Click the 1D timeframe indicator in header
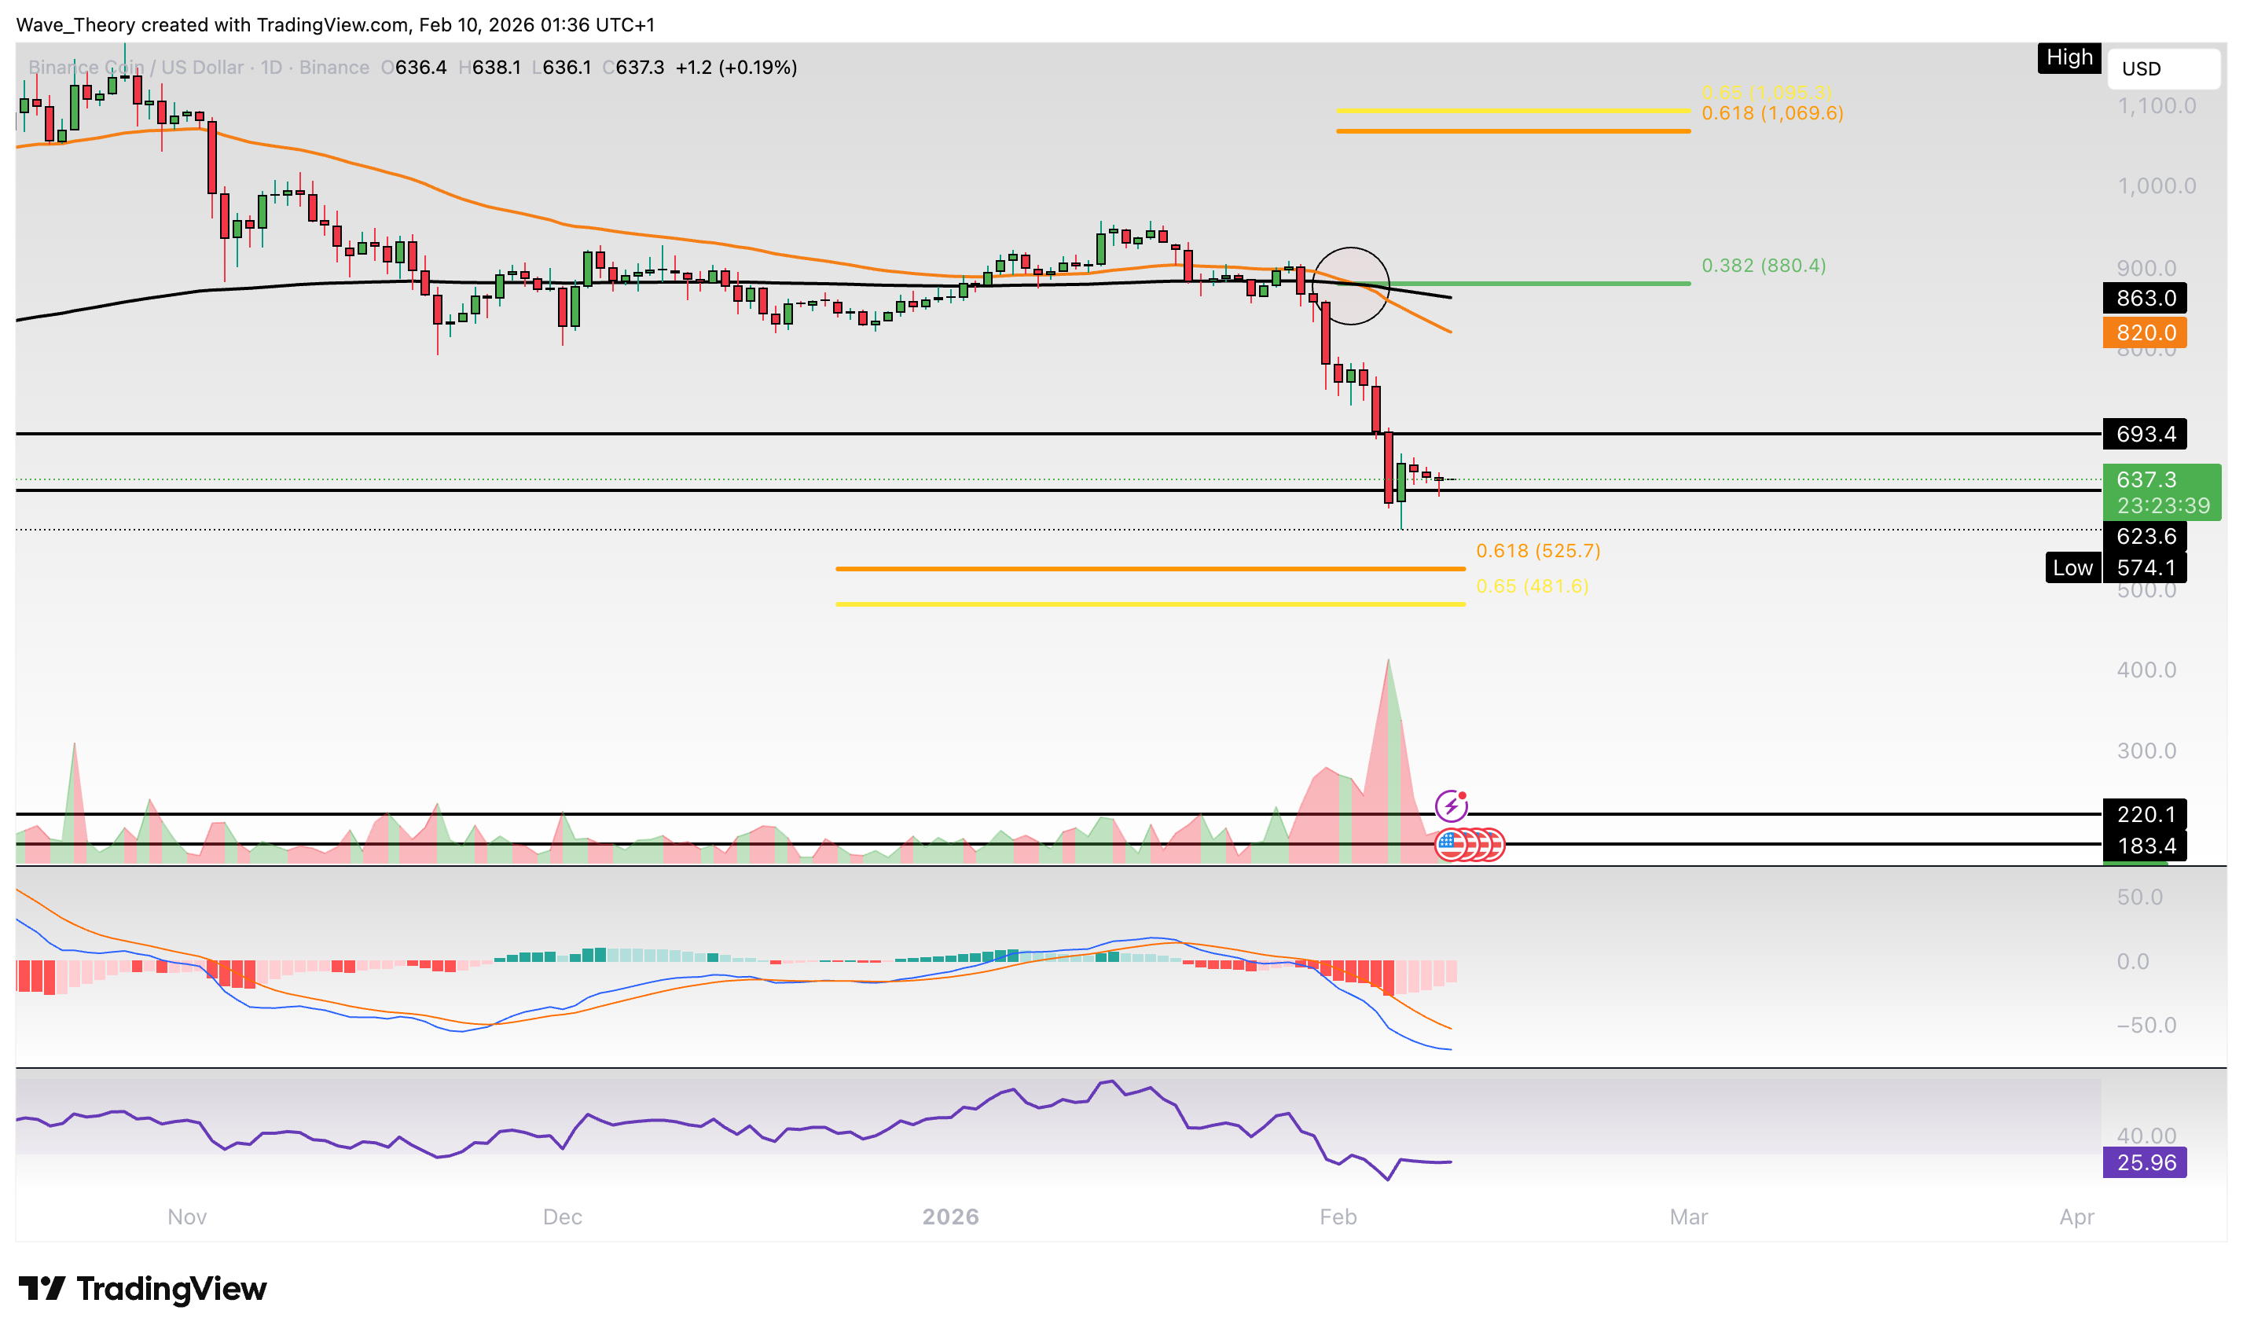The height and width of the screenshot is (1336, 2243). [x=271, y=68]
